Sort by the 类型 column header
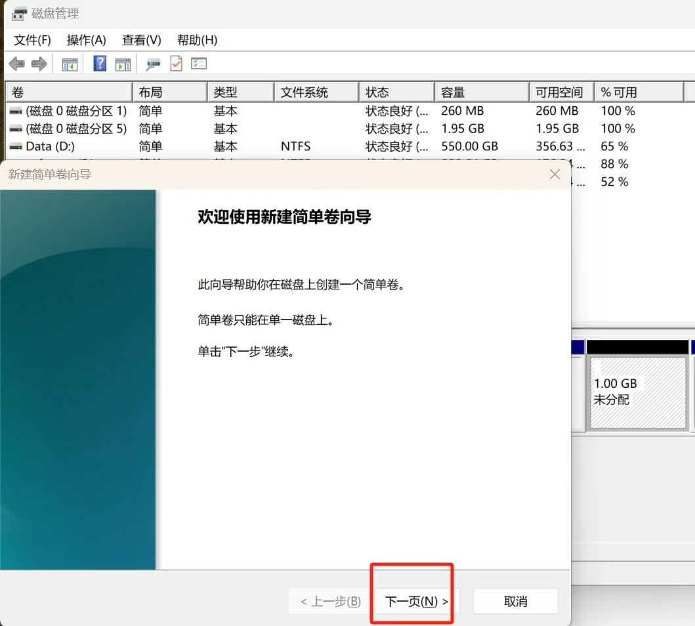The height and width of the screenshot is (626, 695). pyautogui.click(x=241, y=92)
